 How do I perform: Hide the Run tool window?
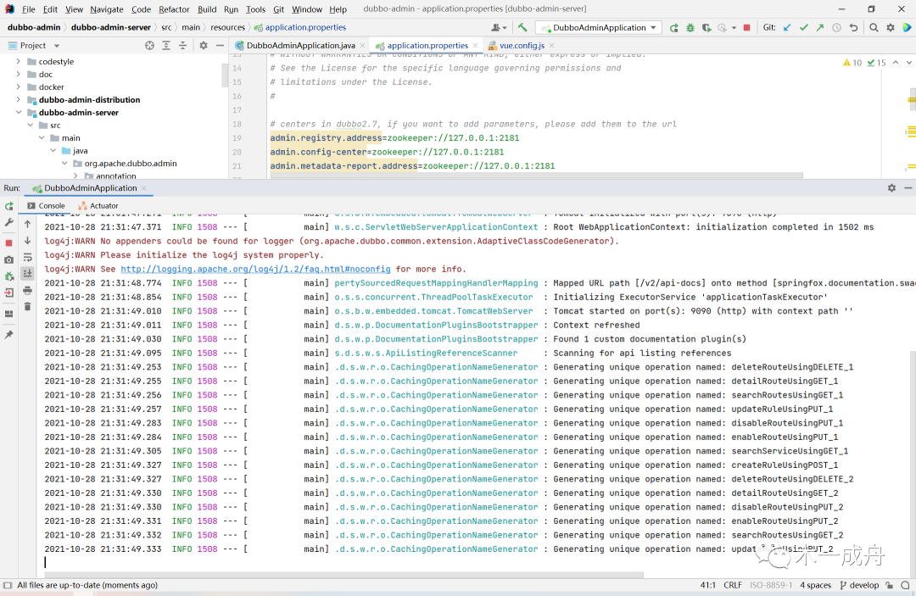[x=908, y=188]
